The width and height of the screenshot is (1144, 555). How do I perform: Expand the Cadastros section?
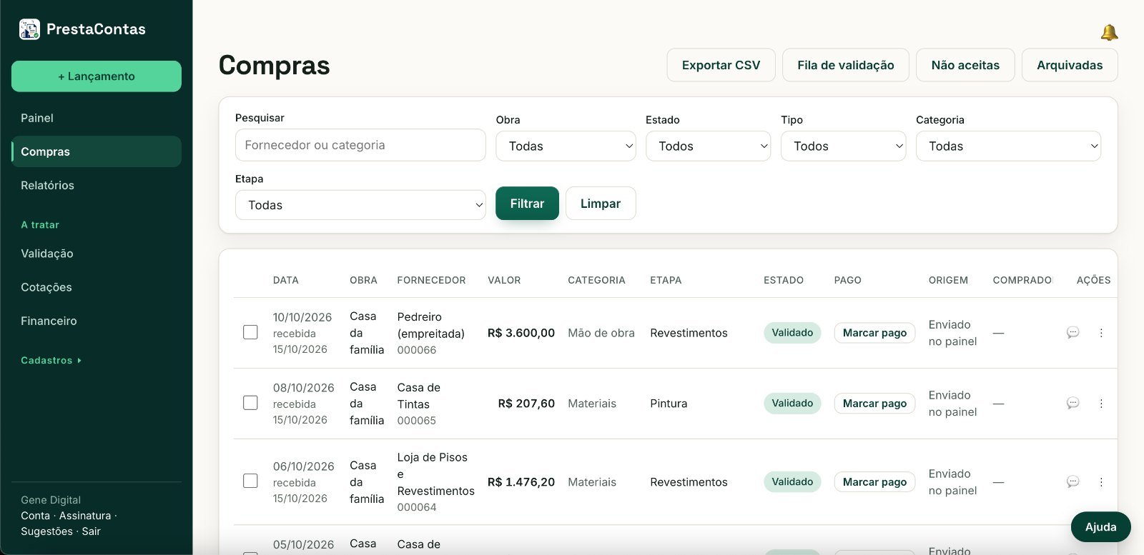click(x=51, y=361)
